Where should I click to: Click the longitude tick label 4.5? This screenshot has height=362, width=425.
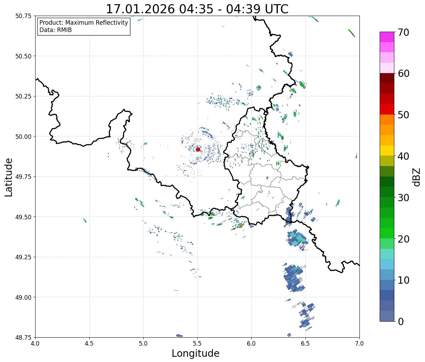coord(89,343)
